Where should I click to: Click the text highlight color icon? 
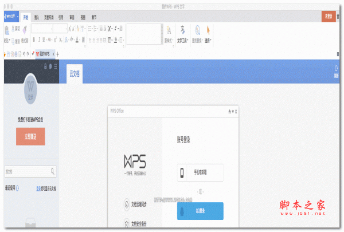[x=72, y=40]
